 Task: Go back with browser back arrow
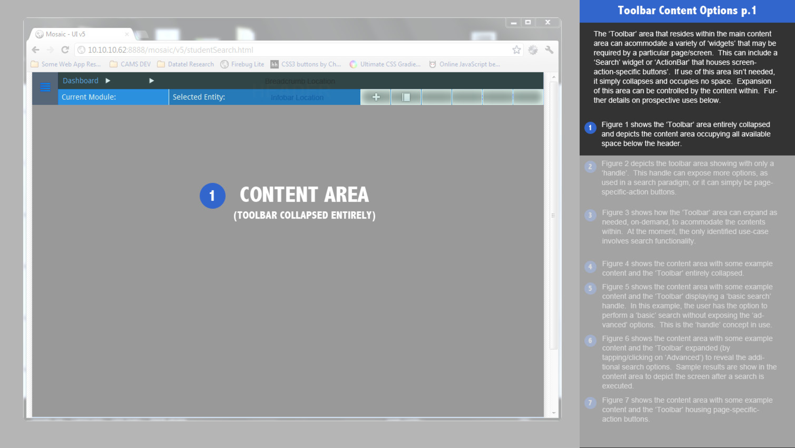point(35,50)
